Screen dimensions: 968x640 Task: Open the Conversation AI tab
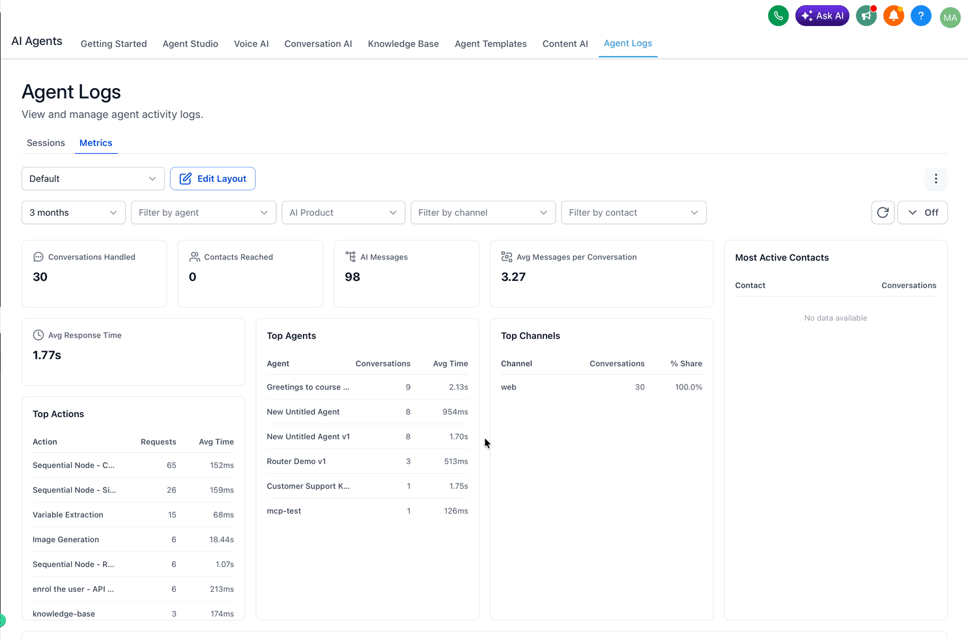(x=318, y=44)
